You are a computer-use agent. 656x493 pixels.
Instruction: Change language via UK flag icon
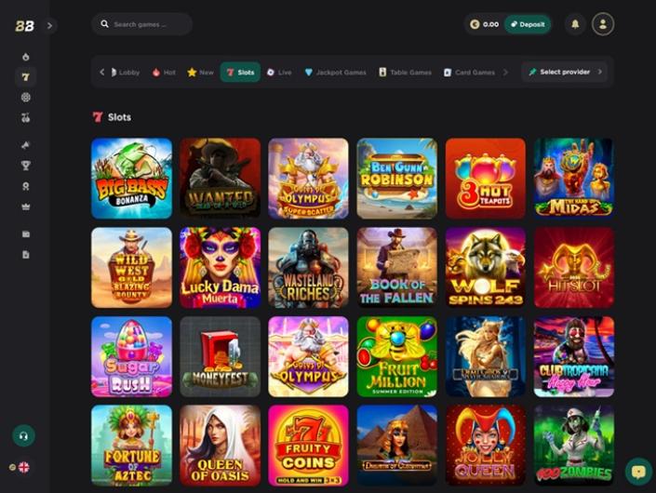click(24, 467)
